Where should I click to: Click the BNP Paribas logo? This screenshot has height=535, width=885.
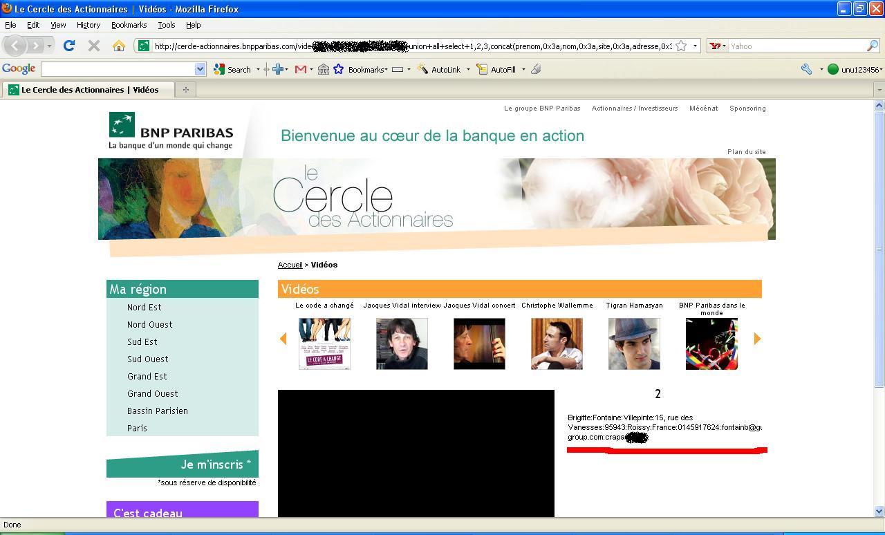coord(171,131)
